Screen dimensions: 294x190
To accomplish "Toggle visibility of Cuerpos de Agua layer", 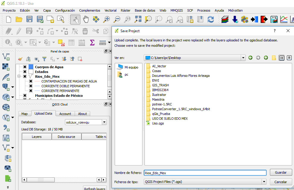I will (25, 67).
